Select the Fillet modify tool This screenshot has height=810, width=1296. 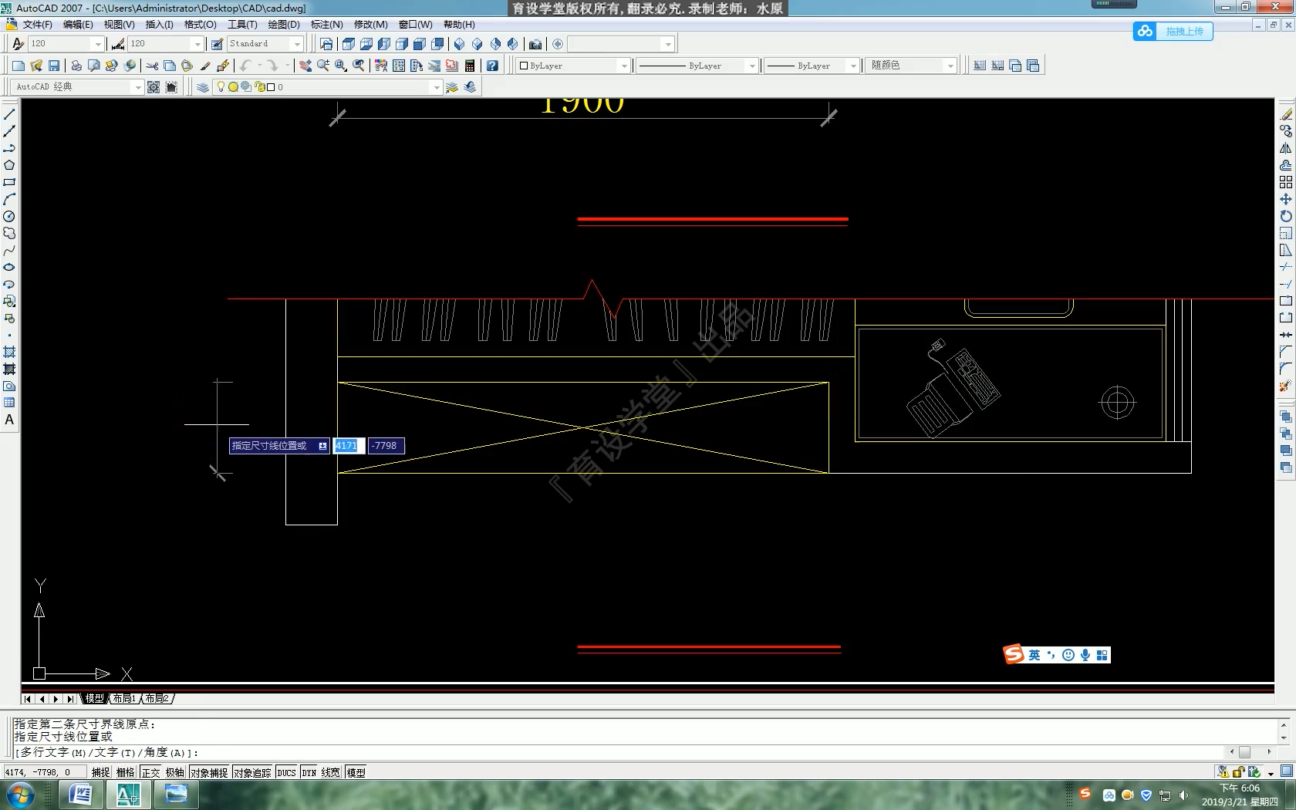[1285, 369]
